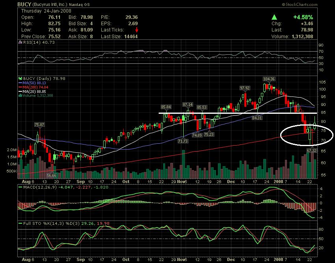Click the MA(200) 74.04 legend entry
Screen dimensions: 335x263
33,87
